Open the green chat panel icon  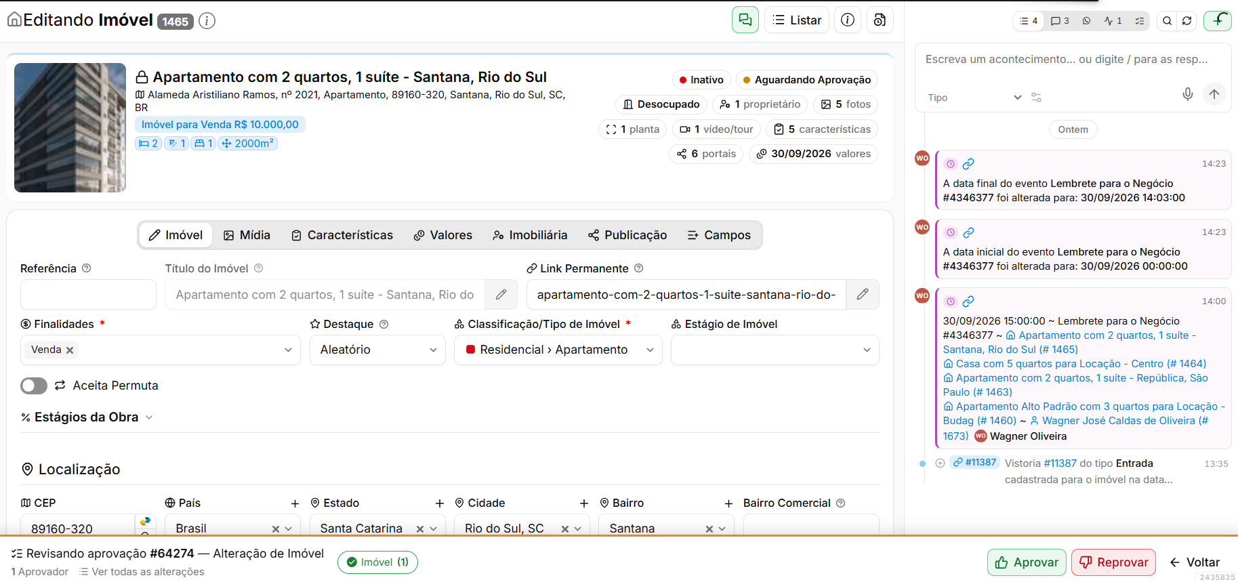(745, 20)
